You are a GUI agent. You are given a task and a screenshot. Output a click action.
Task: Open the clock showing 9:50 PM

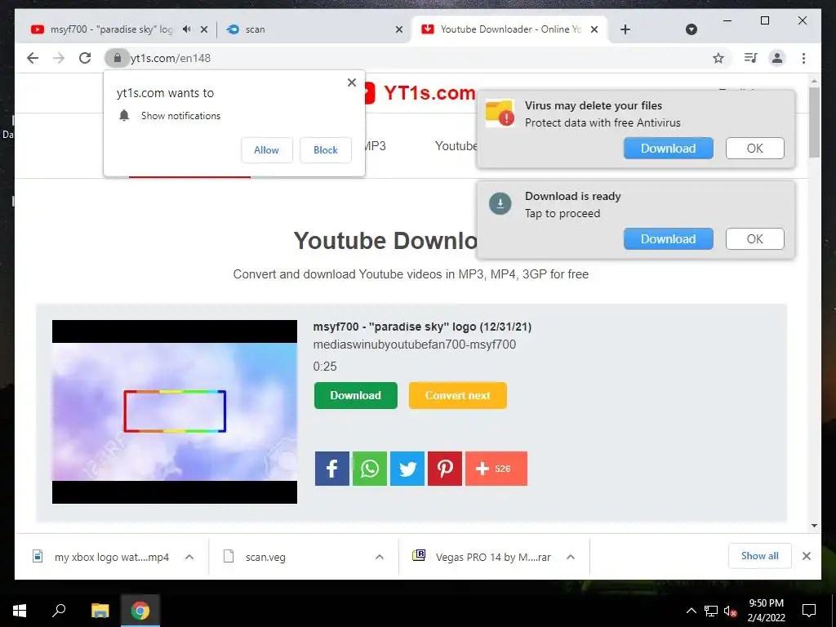click(x=766, y=611)
